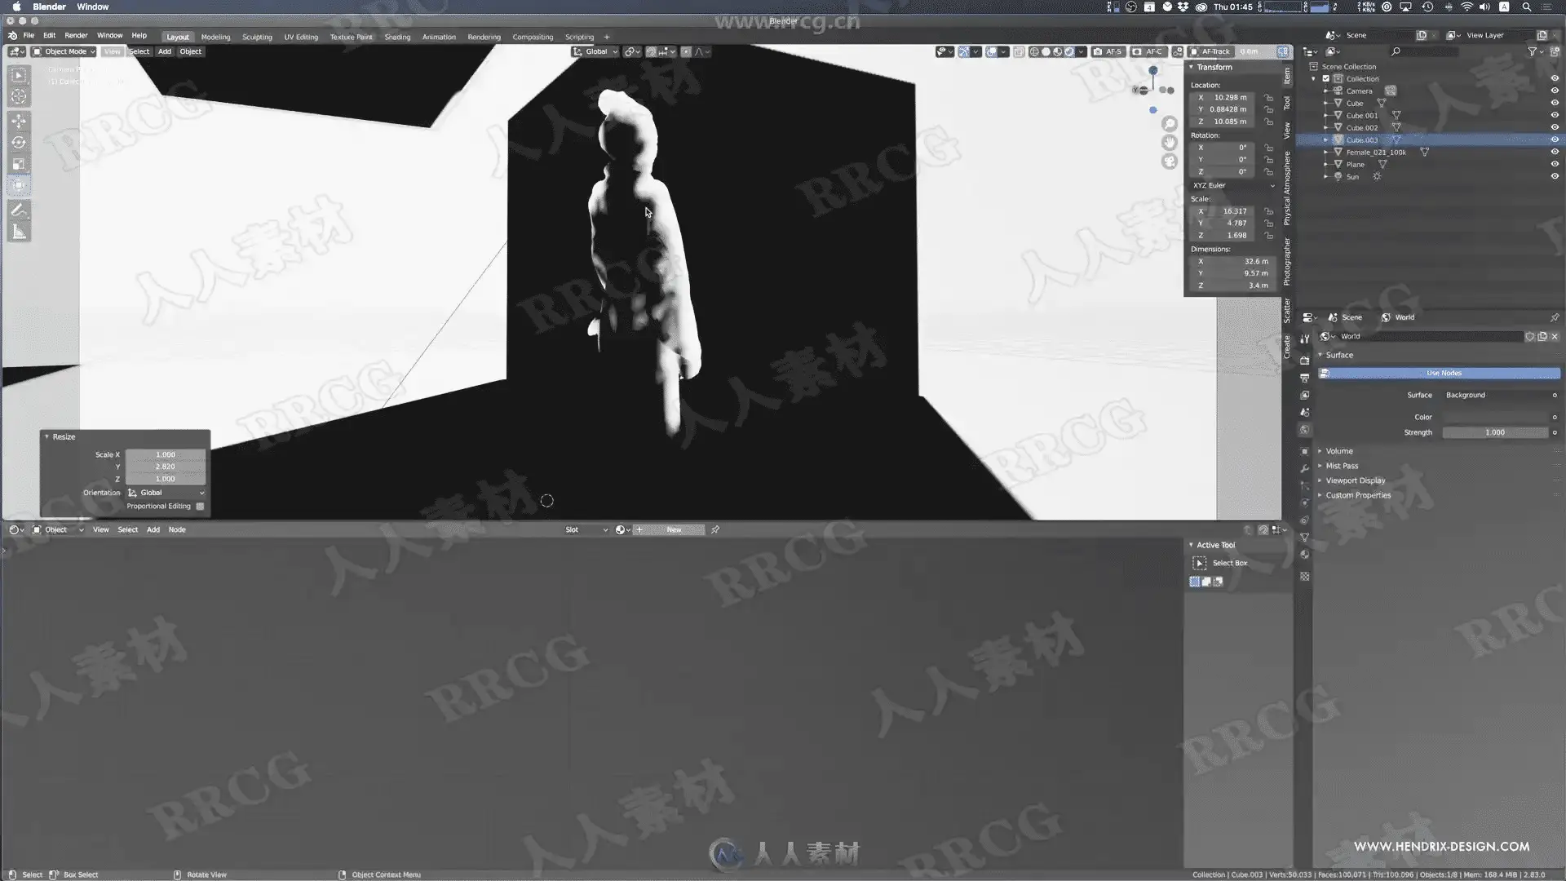Hide Cube.003 using its eye icon

pyautogui.click(x=1555, y=139)
